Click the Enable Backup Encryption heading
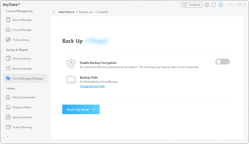 (x=98, y=63)
